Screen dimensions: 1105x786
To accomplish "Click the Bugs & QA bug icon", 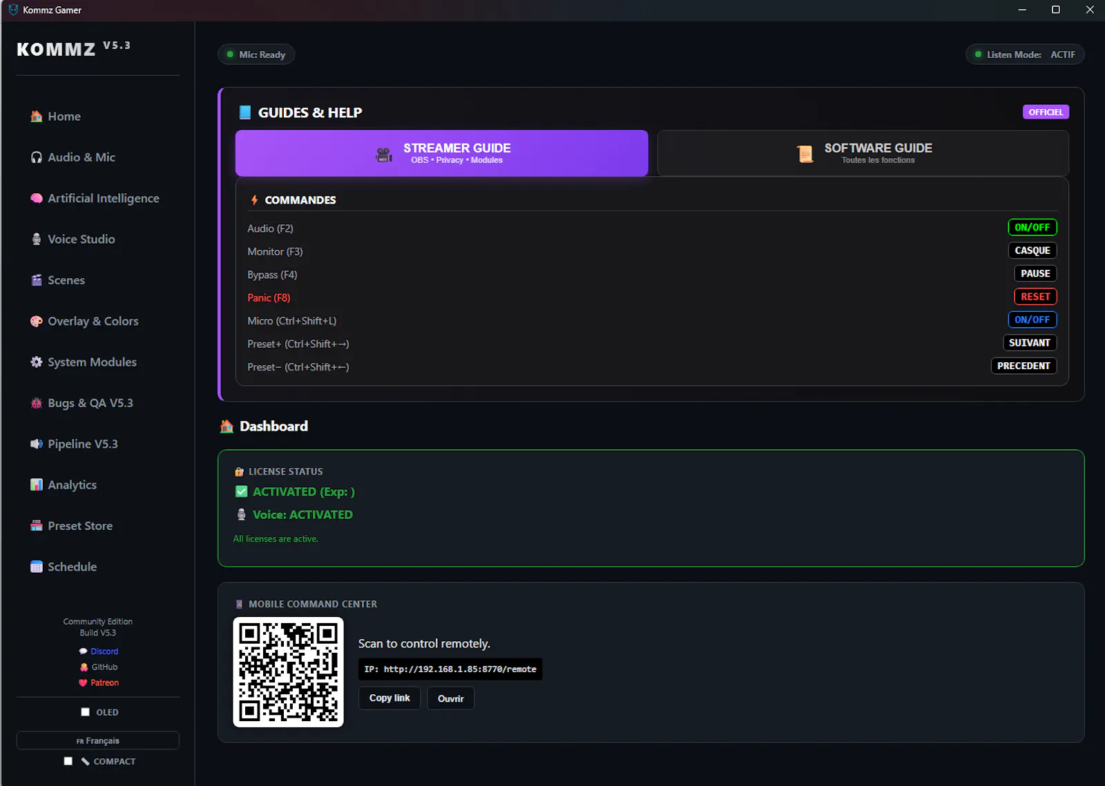I will point(37,403).
